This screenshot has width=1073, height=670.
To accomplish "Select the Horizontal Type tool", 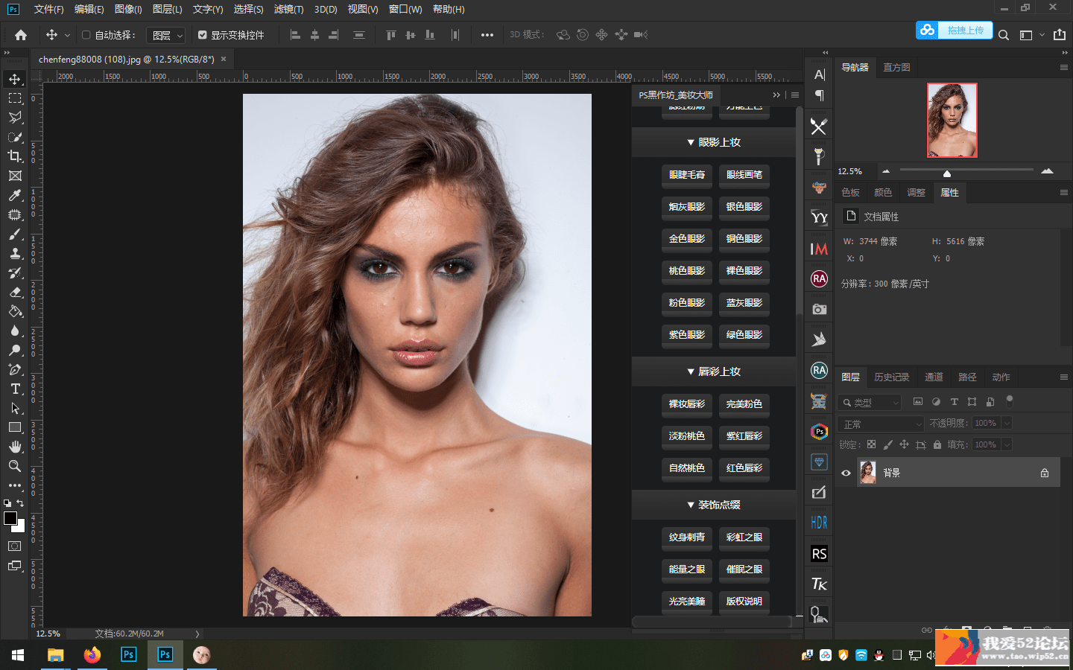I will point(15,389).
